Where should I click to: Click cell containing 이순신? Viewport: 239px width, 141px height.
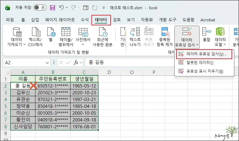23,113
